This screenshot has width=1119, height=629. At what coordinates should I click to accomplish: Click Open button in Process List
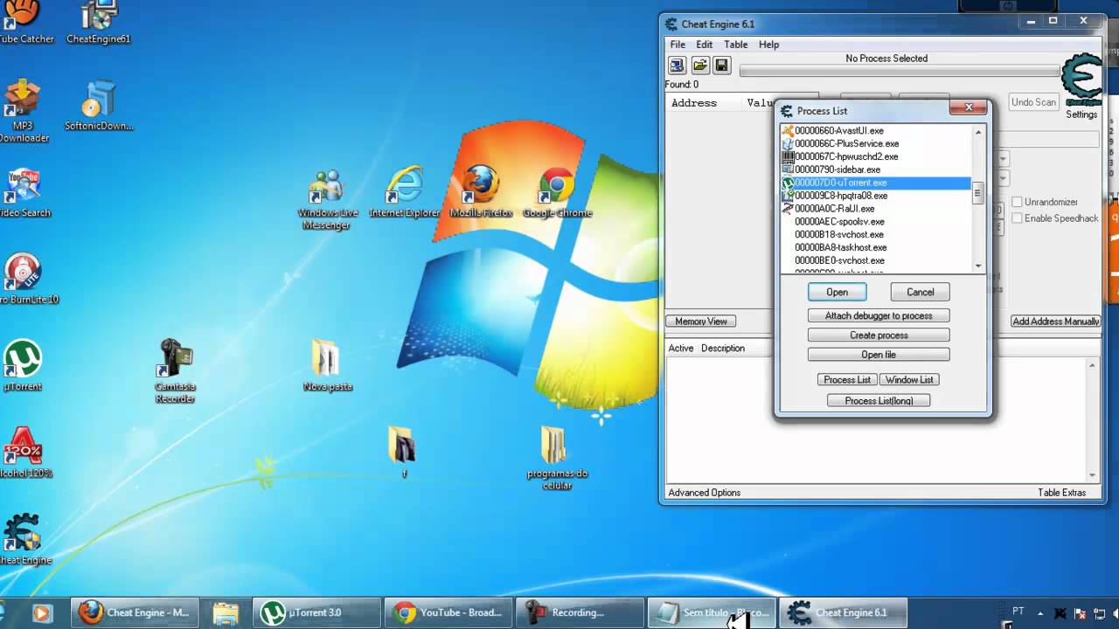coord(837,293)
